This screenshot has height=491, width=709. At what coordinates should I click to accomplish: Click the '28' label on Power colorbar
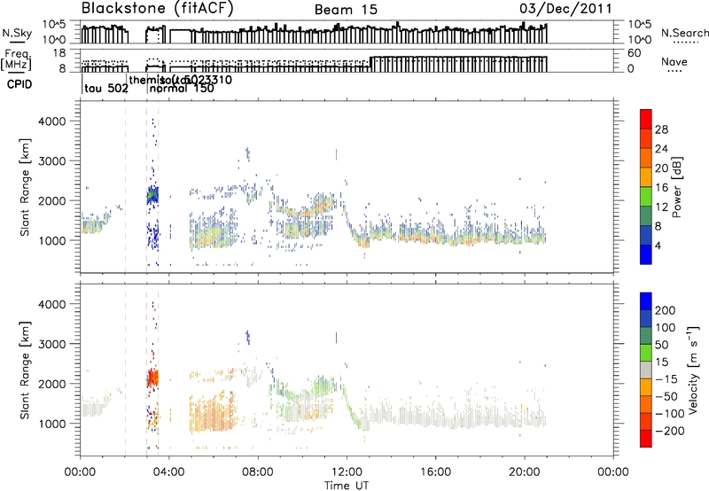(x=661, y=129)
